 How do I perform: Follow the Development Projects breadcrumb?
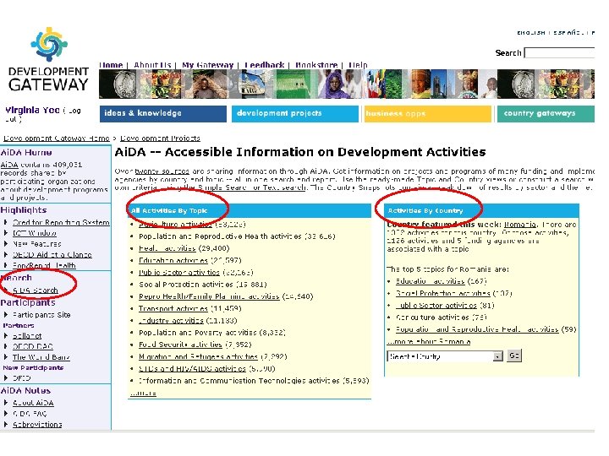pyautogui.click(x=160, y=138)
